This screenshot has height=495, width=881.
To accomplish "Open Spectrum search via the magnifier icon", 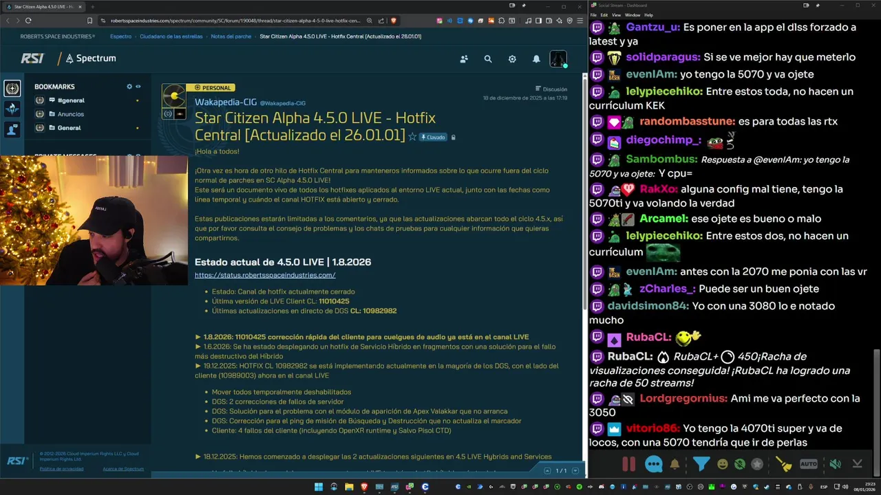I will coord(488,59).
